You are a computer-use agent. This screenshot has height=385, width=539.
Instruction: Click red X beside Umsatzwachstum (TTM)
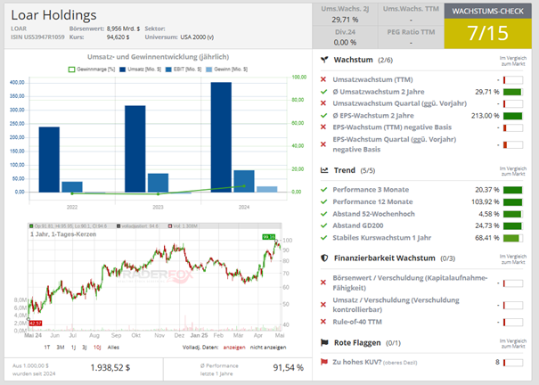323,79
